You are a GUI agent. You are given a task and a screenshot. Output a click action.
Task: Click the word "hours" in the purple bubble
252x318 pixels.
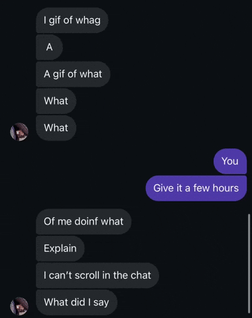[225, 188]
